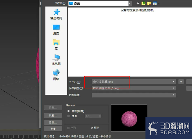
Task: Create a new folder with the folder icon
Action: pos(149,3)
